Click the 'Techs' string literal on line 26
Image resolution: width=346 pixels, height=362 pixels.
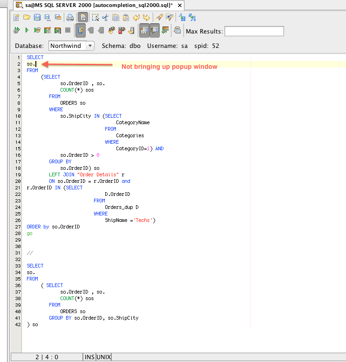point(143,220)
